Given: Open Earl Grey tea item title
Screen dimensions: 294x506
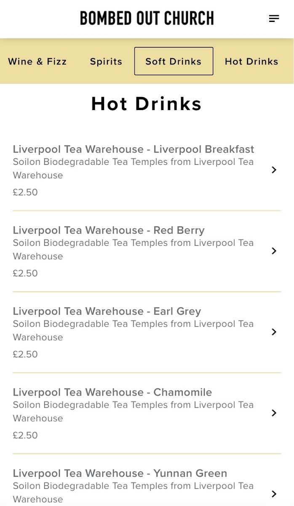Looking at the screenshot, I should pyautogui.click(x=107, y=311).
